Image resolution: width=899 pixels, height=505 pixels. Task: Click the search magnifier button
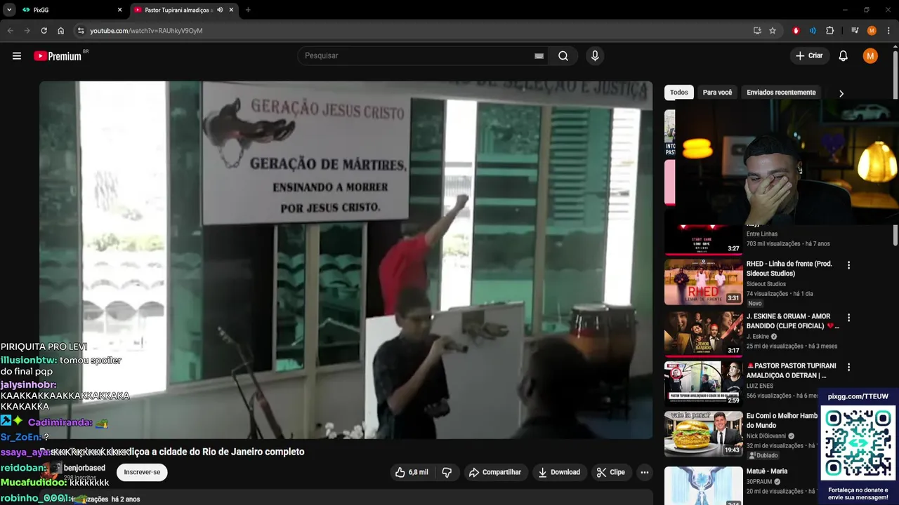tap(563, 56)
